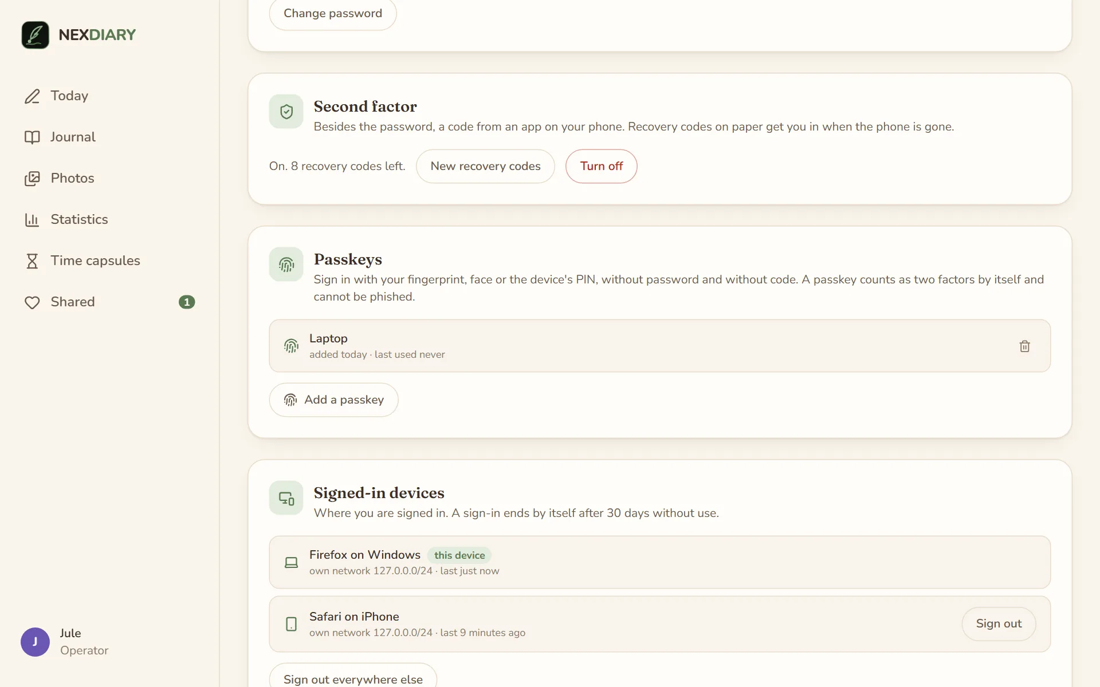Image resolution: width=1100 pixels, height=687 pixels.
Task: Click the bar chart icon beside Statistics
Action: click(32, 220)
